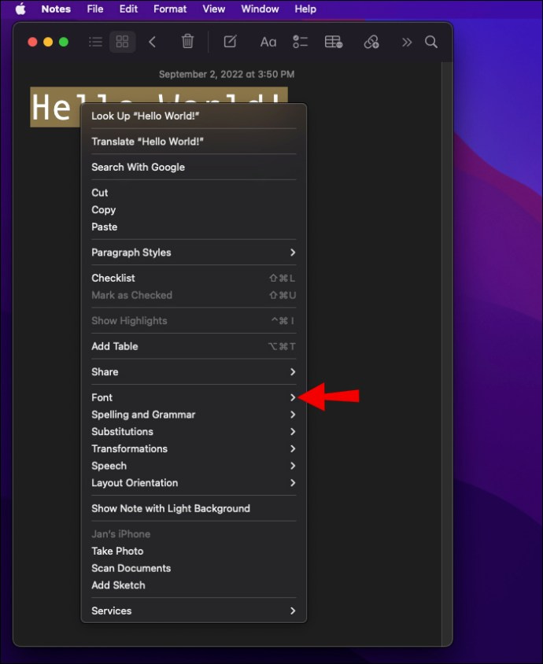The height and width of the screenshot is (664, 543).
Task: Expand the Share submenu
Action: coord(194,372)
